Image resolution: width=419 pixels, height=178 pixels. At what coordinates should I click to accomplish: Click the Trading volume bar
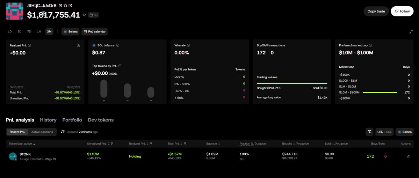click(292, 83)
